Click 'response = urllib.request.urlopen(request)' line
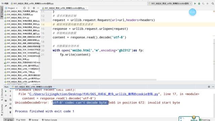The image size is (215, 121). point(90,29)
